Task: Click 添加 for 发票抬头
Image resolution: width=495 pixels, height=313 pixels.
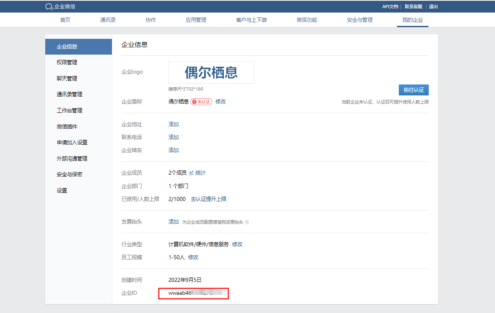Action: pos(174,222)
